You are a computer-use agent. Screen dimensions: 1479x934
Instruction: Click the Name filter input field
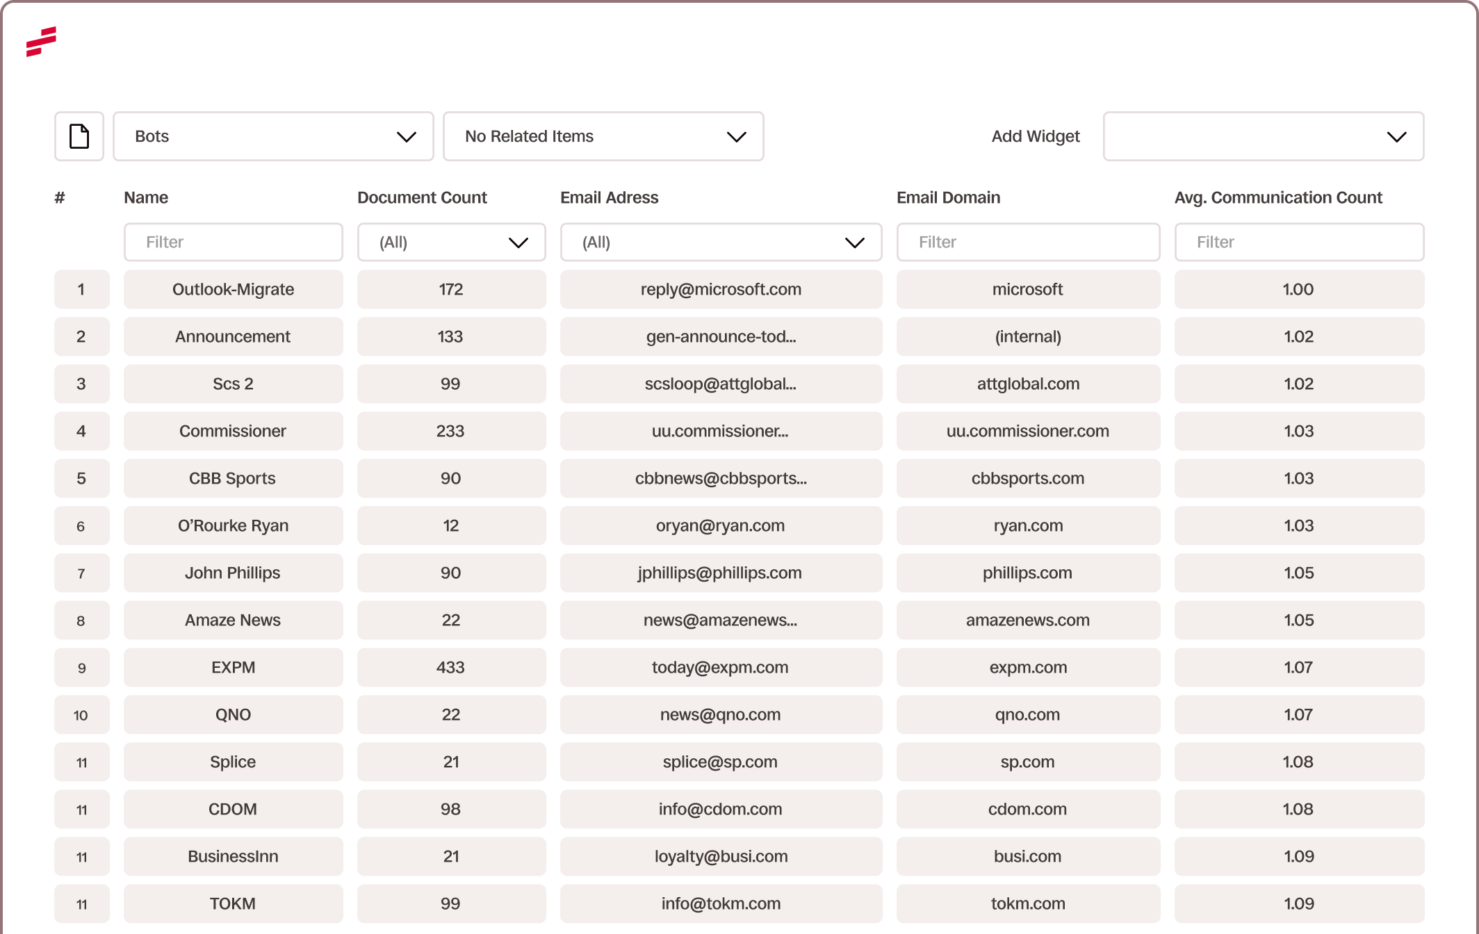233,242
